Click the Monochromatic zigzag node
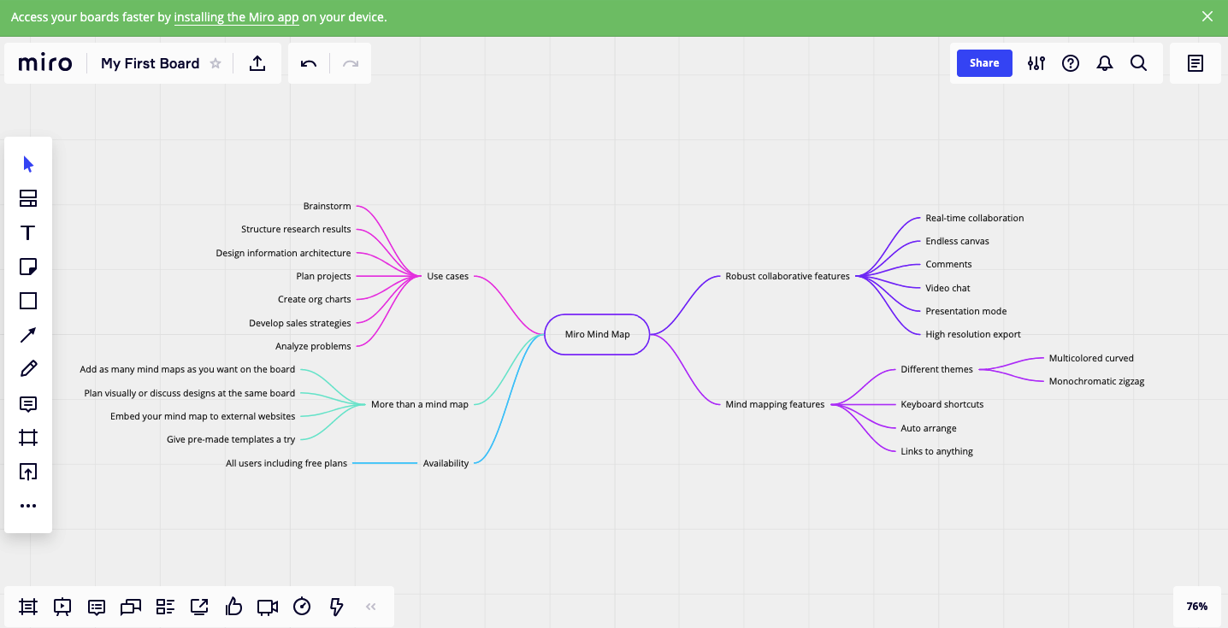 tap(1096, 381)
